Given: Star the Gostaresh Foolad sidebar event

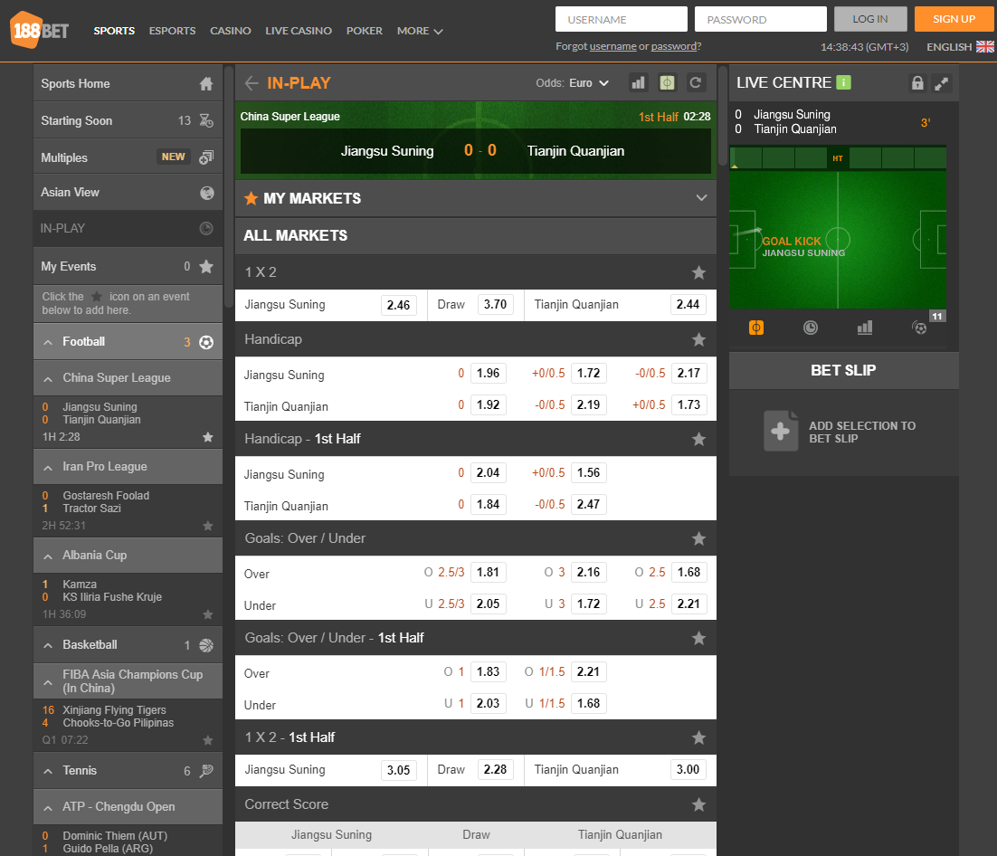Looking at the screenshot, I should tap(208, 526).
